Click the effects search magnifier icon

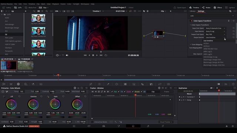point(230,11)
